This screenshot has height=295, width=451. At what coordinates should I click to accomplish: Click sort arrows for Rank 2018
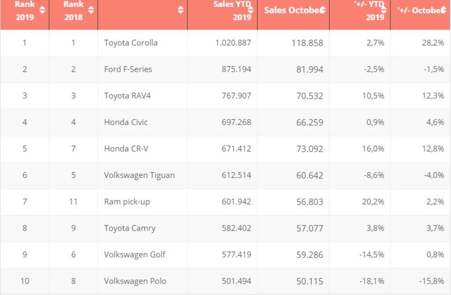coord(91,10)
